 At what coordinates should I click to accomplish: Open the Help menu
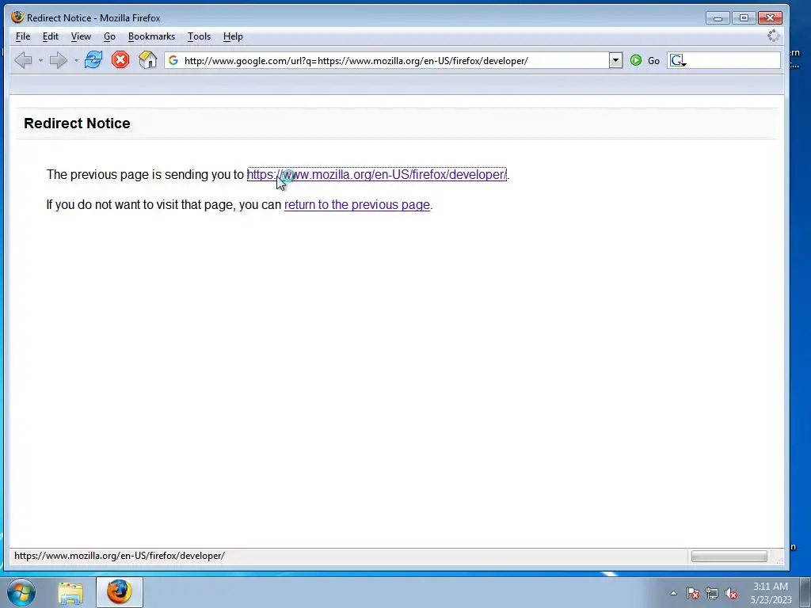pyautogui.click(x=233, y=36)
